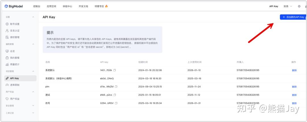Click the 提示 notice heading
307x122 pixels.
[50, 33]
